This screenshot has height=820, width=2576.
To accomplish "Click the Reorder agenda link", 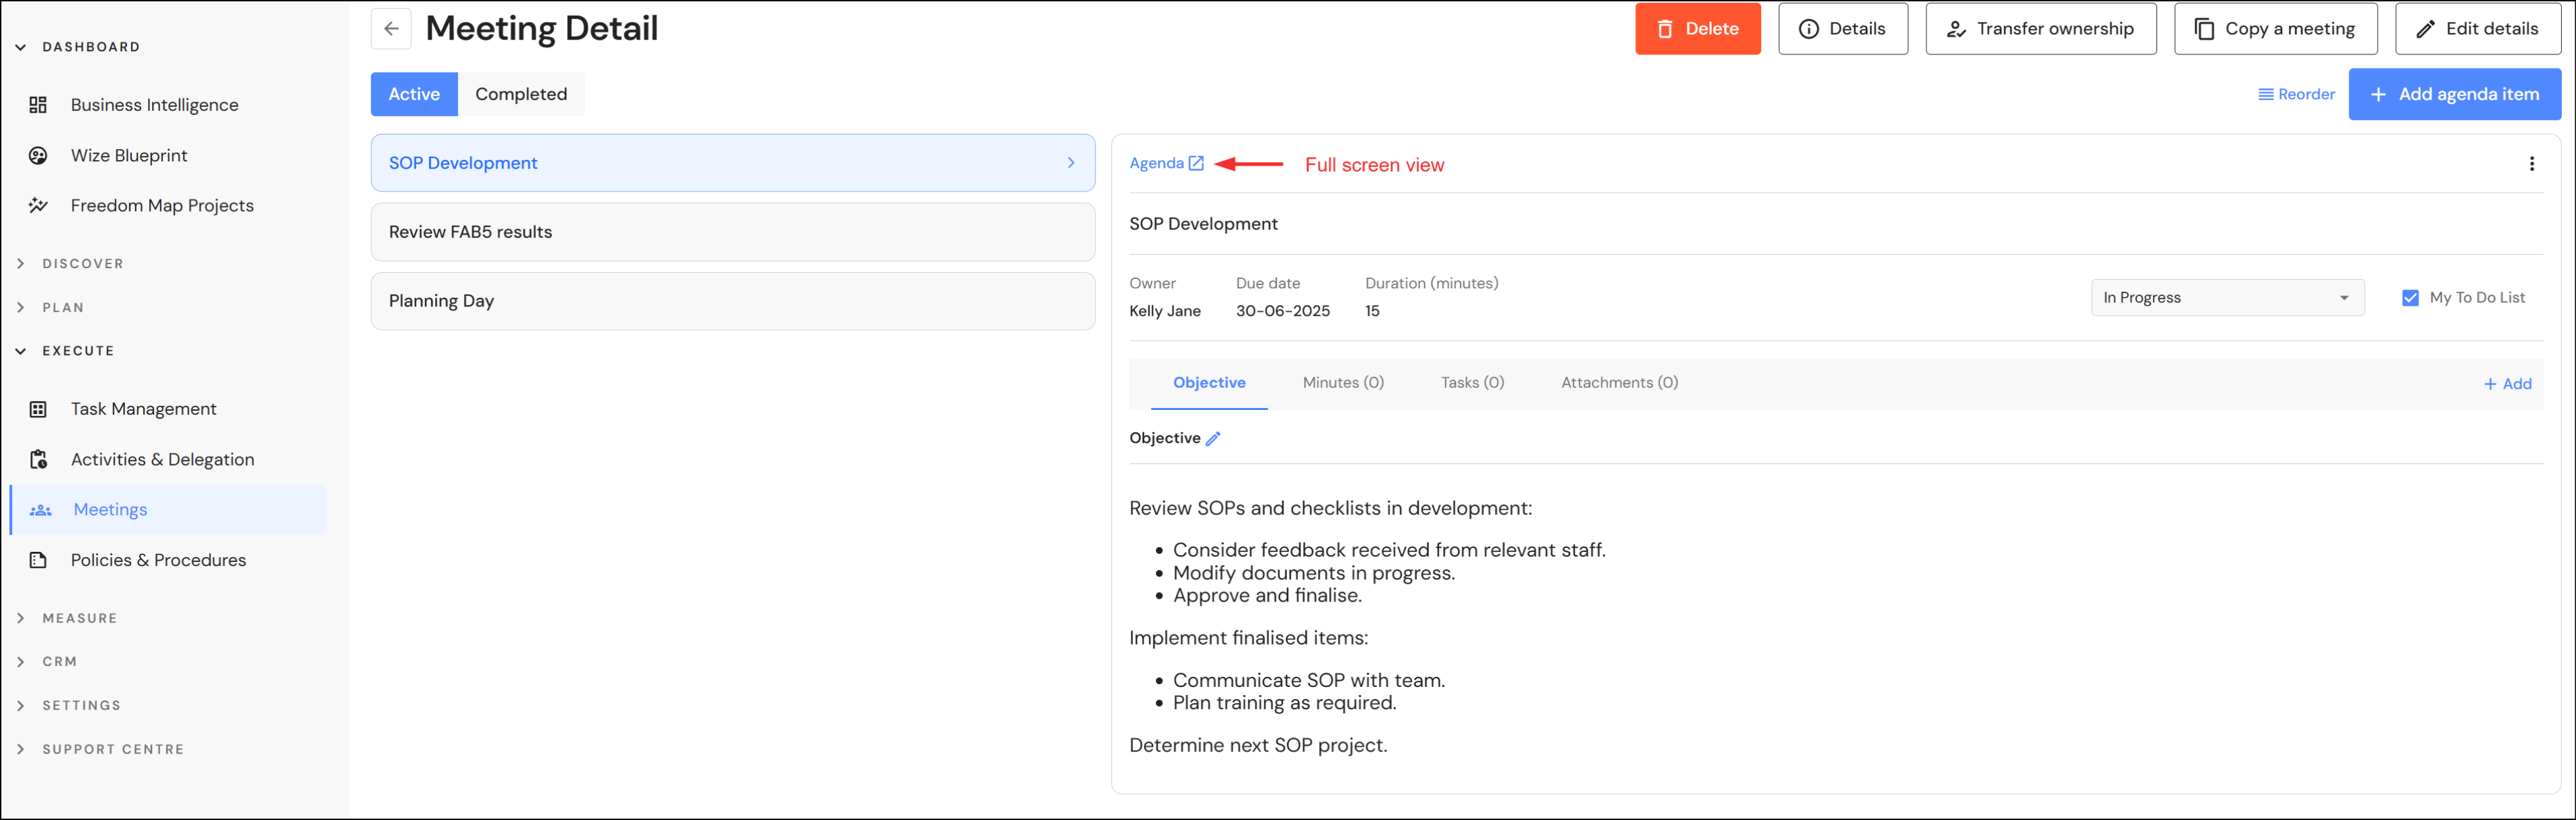I will pyautogui.click(x=2296, y=94).
